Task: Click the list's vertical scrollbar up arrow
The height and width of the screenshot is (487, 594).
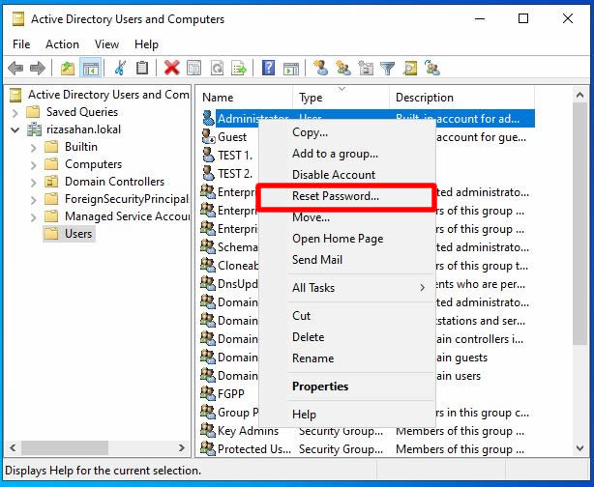Action: (x=579, y=95)
